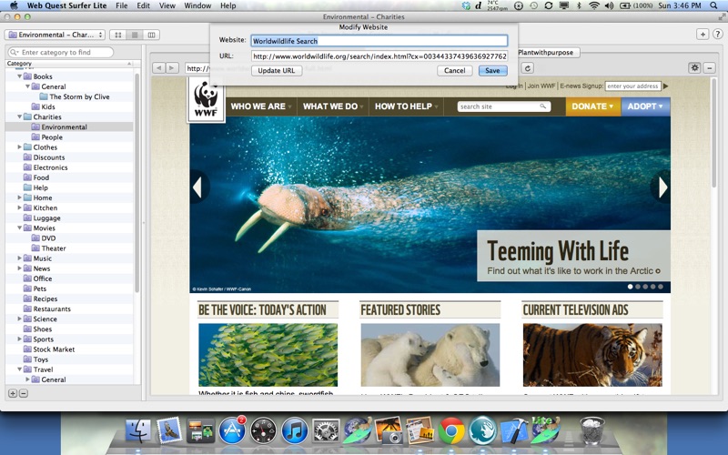Open Xcode from the Dock

pos(513,430)
